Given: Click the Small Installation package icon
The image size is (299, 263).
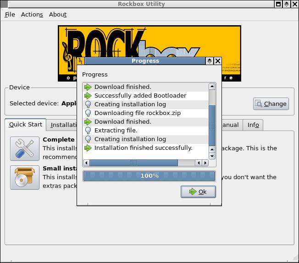Looking at the screenshot, I should [x=25, y=177].
